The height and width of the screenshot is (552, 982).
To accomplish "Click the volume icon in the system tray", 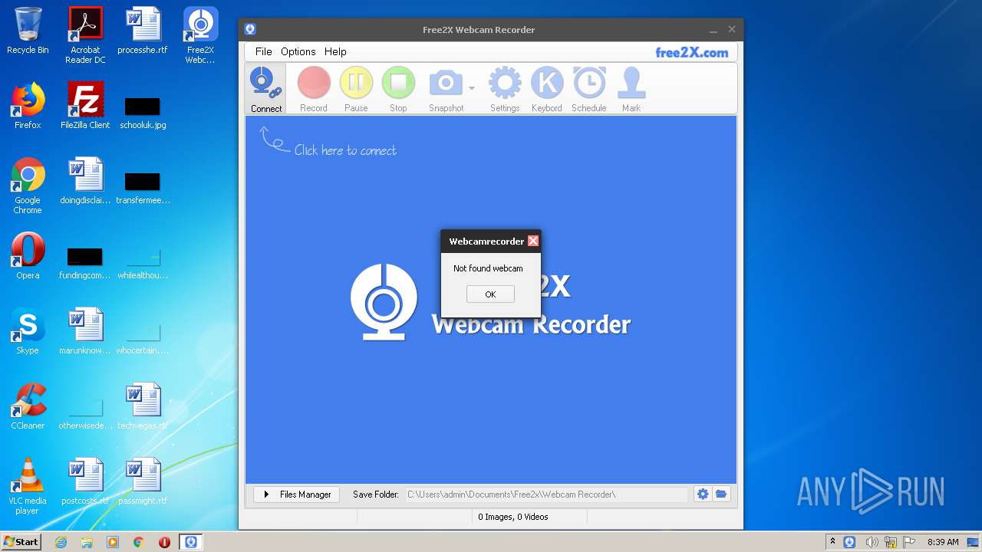I will [x=872, y=542].
